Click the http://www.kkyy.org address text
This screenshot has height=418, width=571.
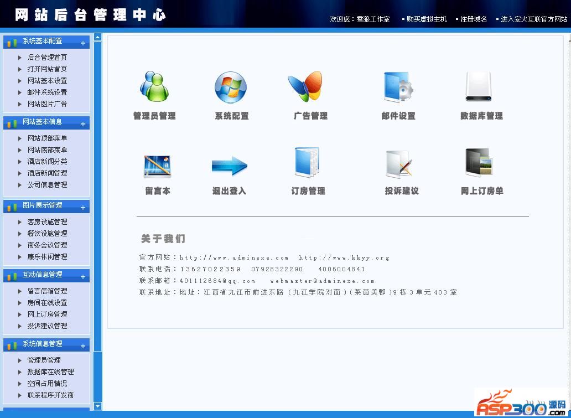(344, 257)
